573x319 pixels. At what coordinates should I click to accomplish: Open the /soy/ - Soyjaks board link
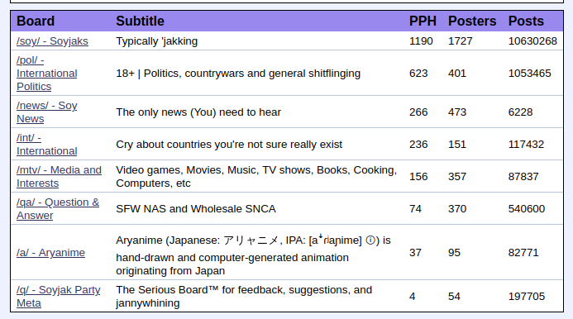click(52, 41)
